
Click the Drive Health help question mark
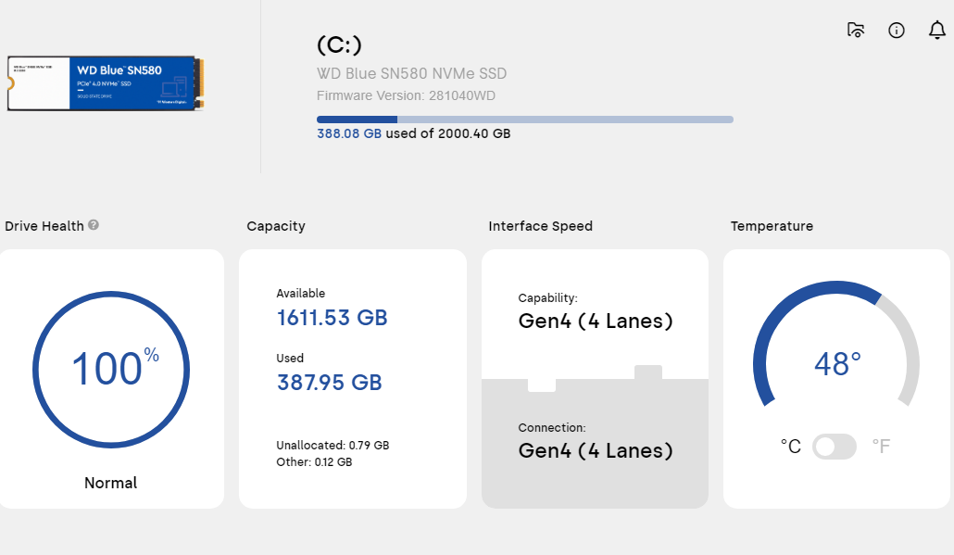[x=94, y=225]
